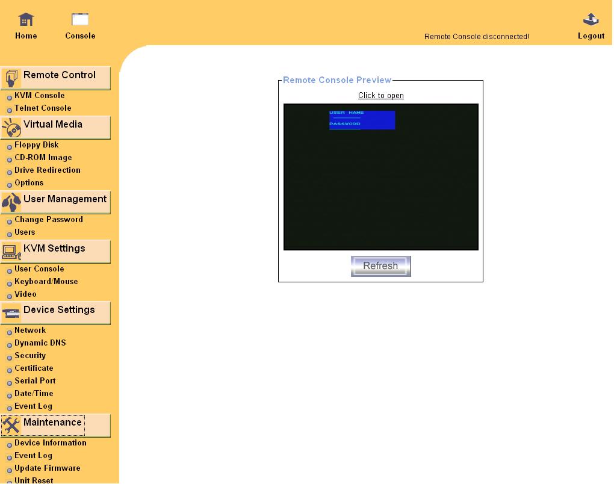The width and height of the screenshot is (614, 484).
Task: Click the KVM Settings computer icon
Action: click(11, 252)
